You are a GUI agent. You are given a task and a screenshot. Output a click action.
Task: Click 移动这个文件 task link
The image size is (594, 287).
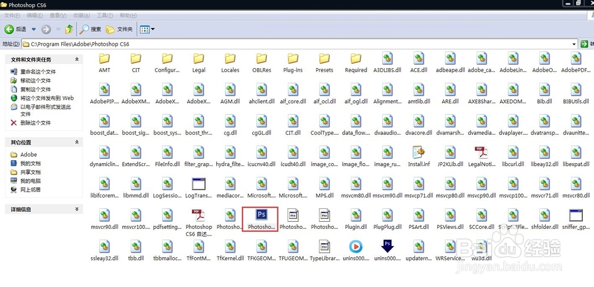[x=36, y=81]
